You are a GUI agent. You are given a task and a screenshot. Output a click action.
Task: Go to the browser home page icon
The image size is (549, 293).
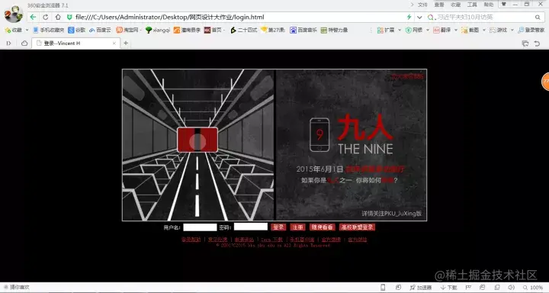pos(58,17)
